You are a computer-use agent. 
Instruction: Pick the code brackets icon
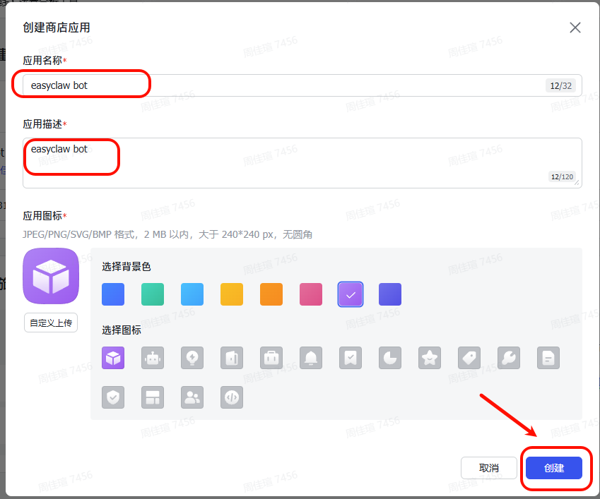click(232, 397)
